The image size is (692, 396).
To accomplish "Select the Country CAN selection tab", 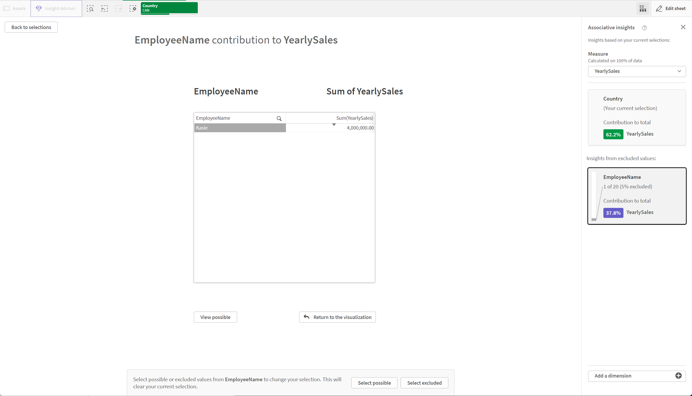I will pyautogui.click(x=169, y=8).
